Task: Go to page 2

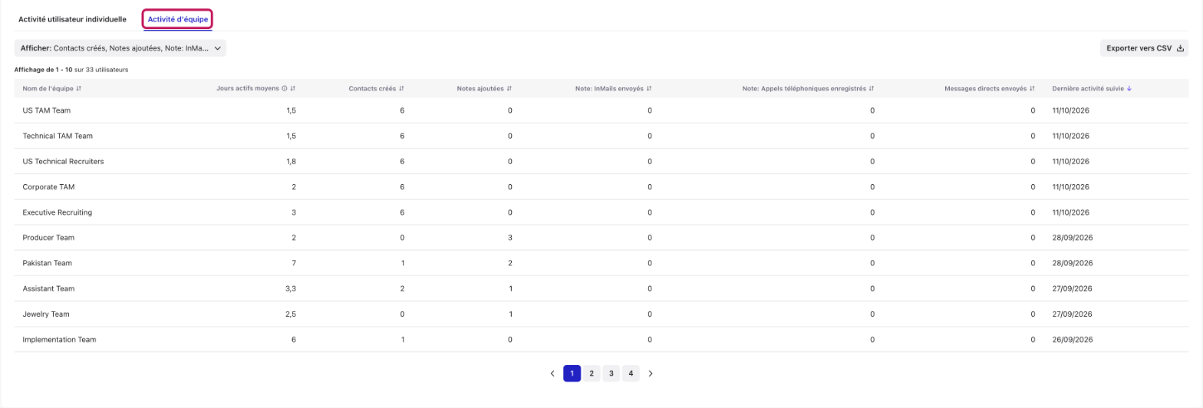Action: click(x=592, y=373)
